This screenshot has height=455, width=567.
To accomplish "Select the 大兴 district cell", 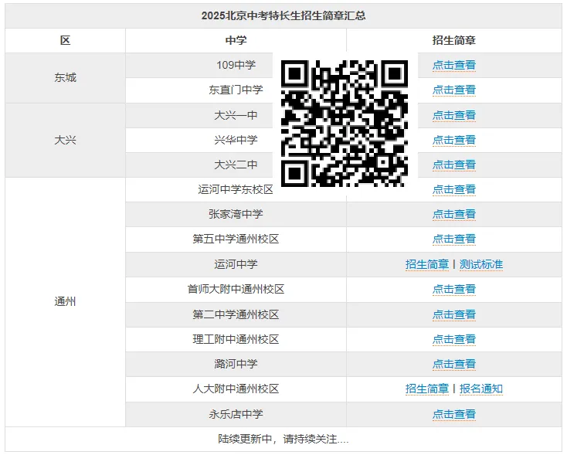I will (x=65, y=141).
